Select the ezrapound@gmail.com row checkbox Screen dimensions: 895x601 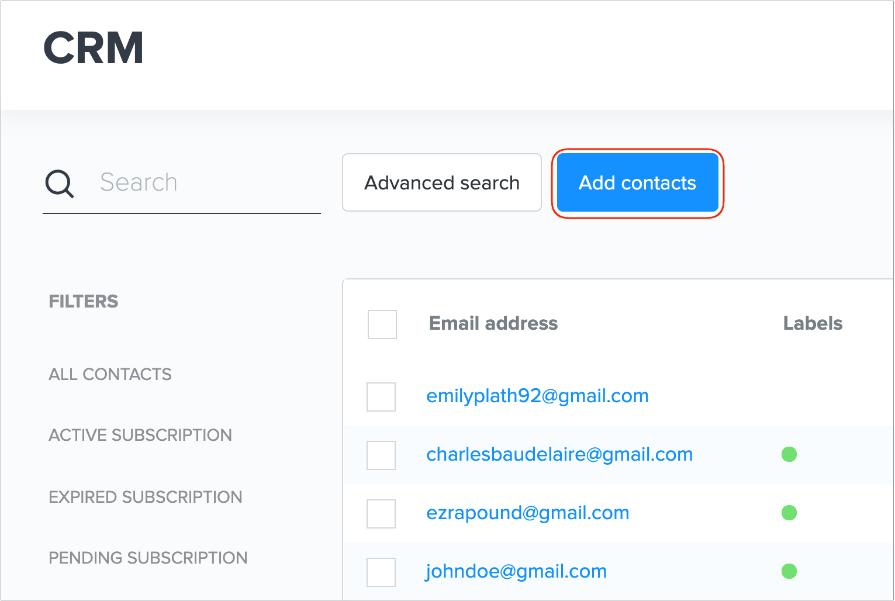tap(381, 514)
